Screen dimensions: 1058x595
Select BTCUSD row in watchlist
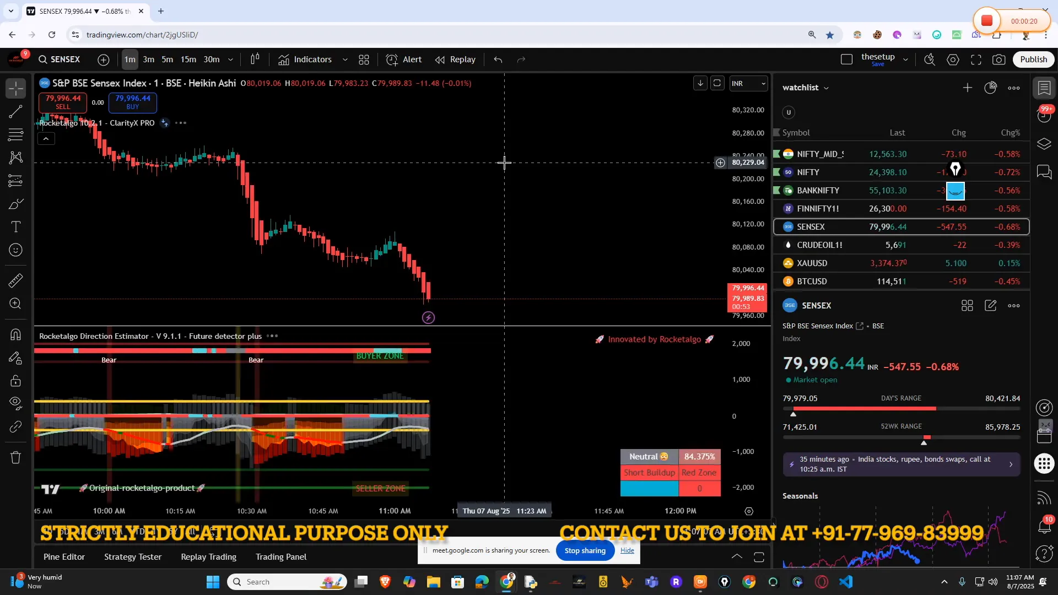pyautogui.click(x=902, y=282)
